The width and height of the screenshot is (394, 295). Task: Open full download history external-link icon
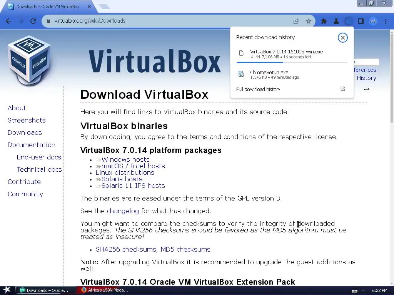click(343, 89)
